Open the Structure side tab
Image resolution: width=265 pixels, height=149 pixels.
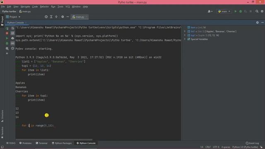[x=2, y=116]
